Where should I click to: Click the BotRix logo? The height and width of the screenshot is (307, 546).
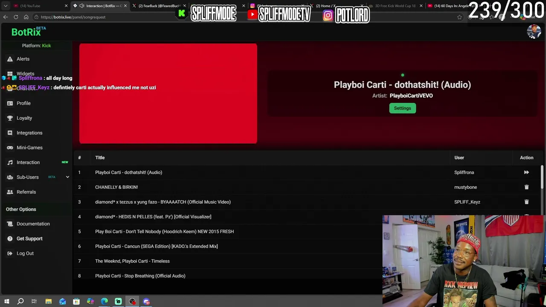[26, 32]
